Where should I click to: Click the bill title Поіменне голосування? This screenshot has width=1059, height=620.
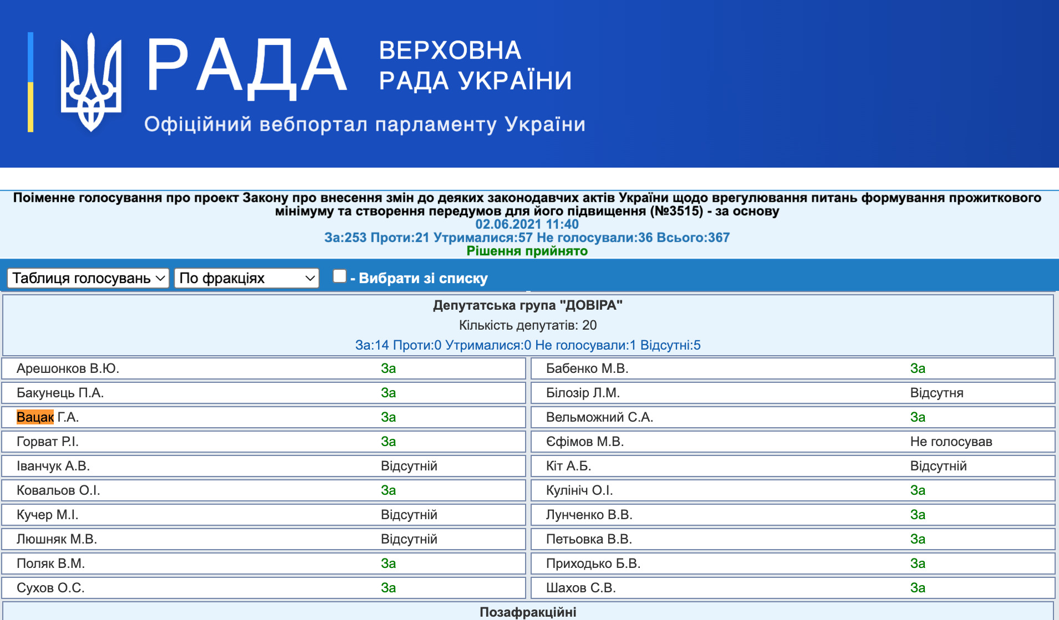click(527, 204)
